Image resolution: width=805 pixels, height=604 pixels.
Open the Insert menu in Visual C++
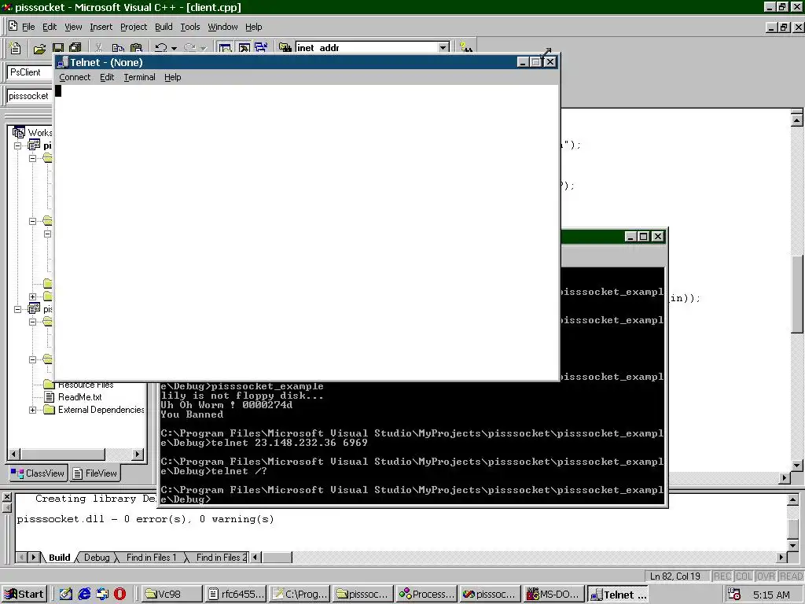(x=101, y=27)
